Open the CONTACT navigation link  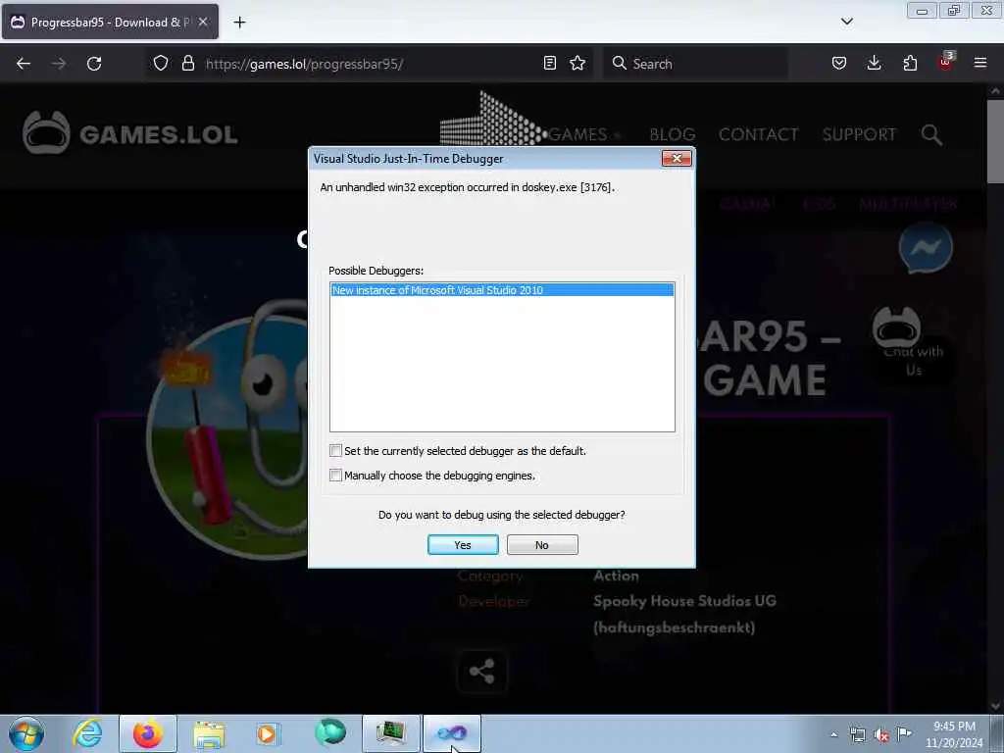click(758, 134)
